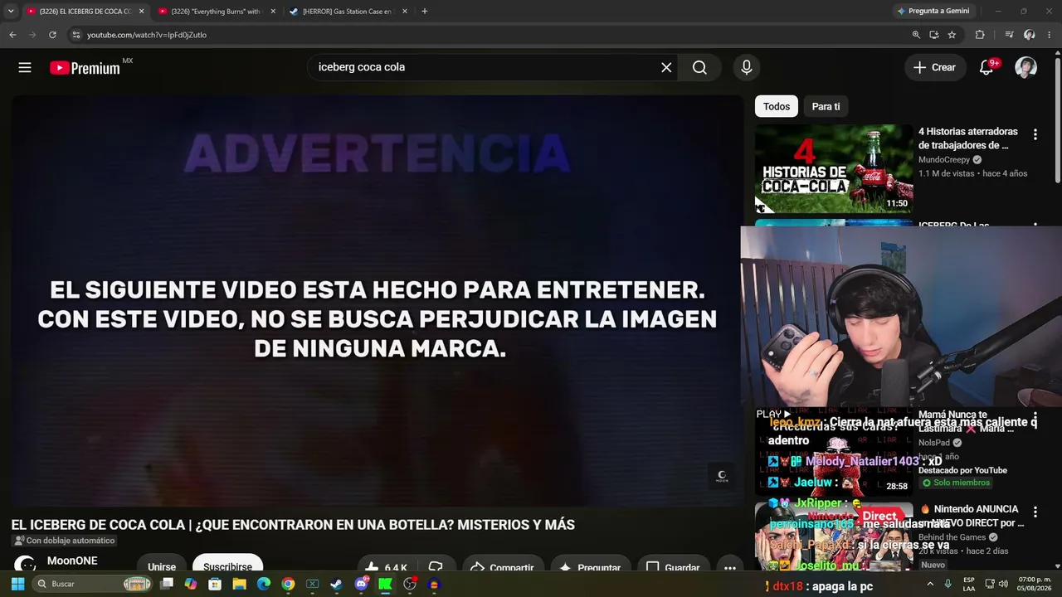Screen dimensions: 1062x597
Task: Click the Con doblaje automático label
Action: tap(64, 541)
